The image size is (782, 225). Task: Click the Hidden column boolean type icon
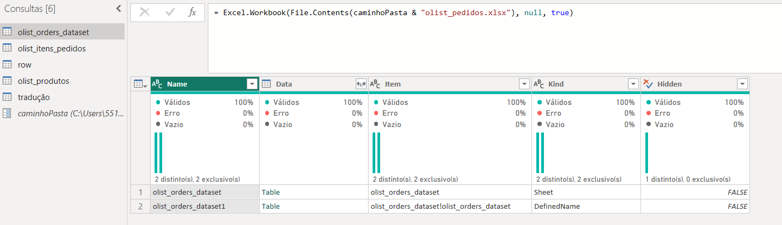pyautogui.click(x=648, y=84)
